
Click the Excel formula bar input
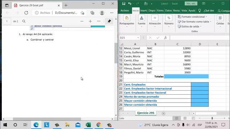200,38
